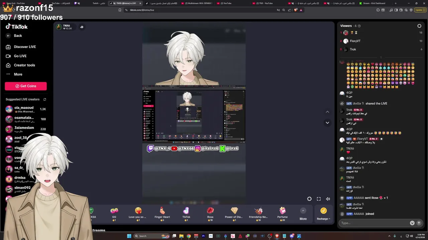
Task: Send the Perfume gift
Action: (x=283, y=214)
